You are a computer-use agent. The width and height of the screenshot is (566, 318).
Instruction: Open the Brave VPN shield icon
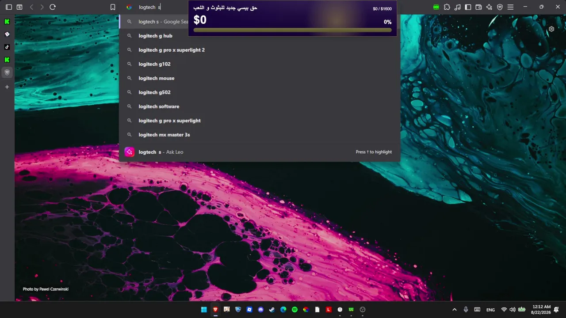(x=500, y=7)
